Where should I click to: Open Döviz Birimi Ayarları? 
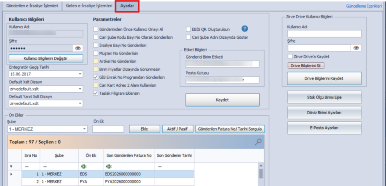pyautogui.click(x=324, y=113)
